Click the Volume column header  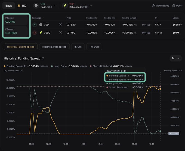click(x=176, y=18)
